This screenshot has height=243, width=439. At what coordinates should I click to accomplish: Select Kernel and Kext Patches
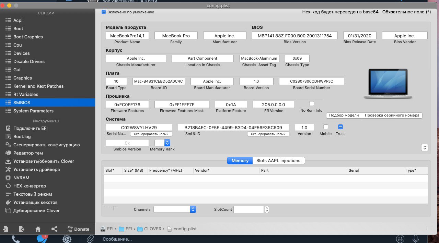coord(47,86)
